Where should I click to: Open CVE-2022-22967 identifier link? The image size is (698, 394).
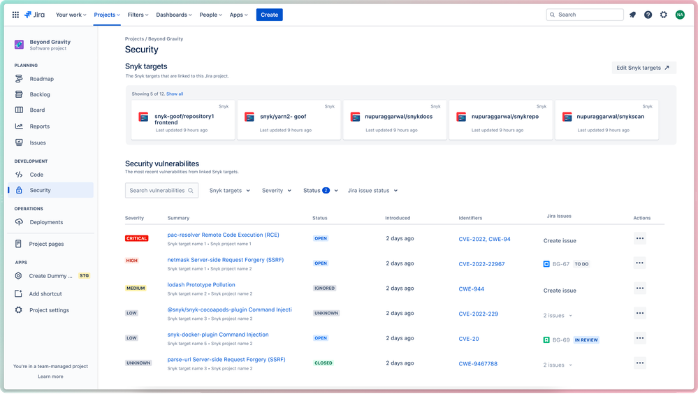click(x=481, y=264)
